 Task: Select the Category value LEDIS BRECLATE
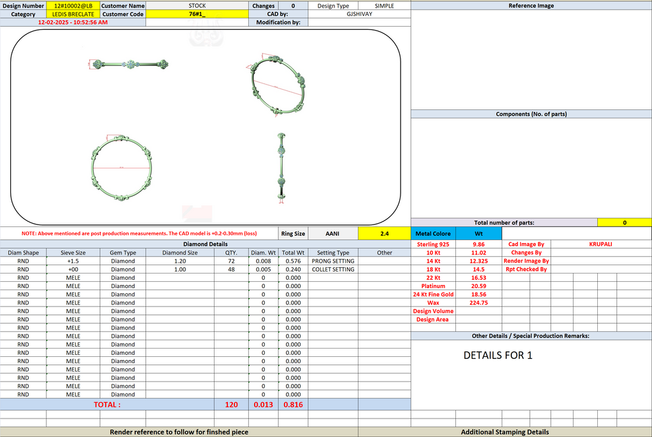pyautogui.click(x=73, y=14)
